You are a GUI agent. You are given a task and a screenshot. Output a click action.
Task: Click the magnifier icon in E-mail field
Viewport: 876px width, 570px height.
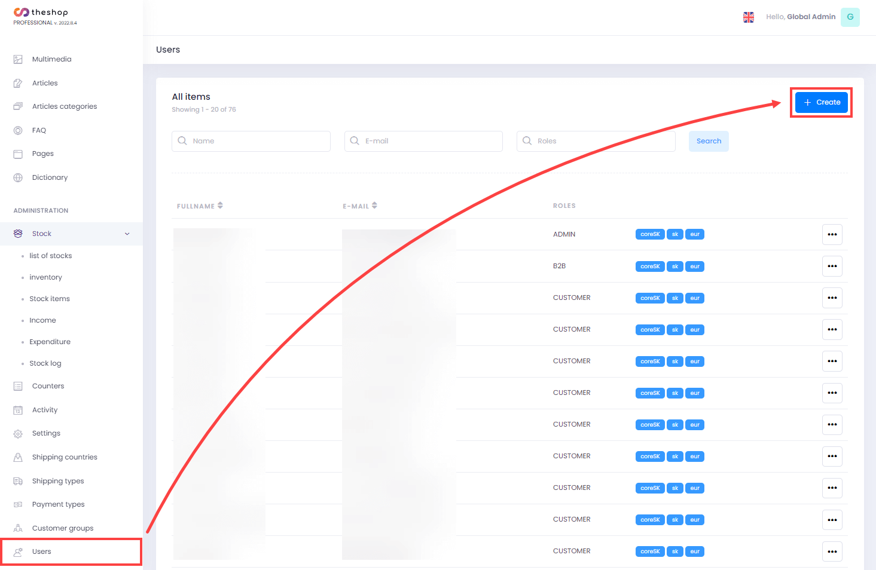coord(355,141)
